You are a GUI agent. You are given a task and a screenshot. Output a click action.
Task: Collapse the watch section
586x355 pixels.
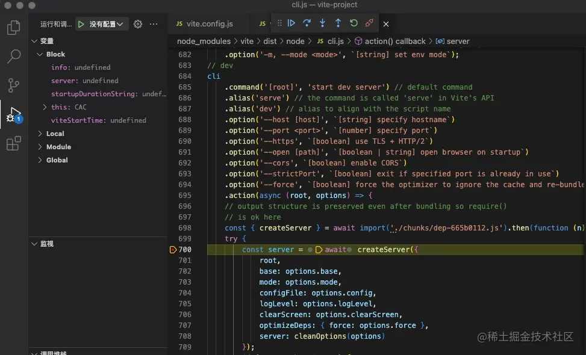34,244
